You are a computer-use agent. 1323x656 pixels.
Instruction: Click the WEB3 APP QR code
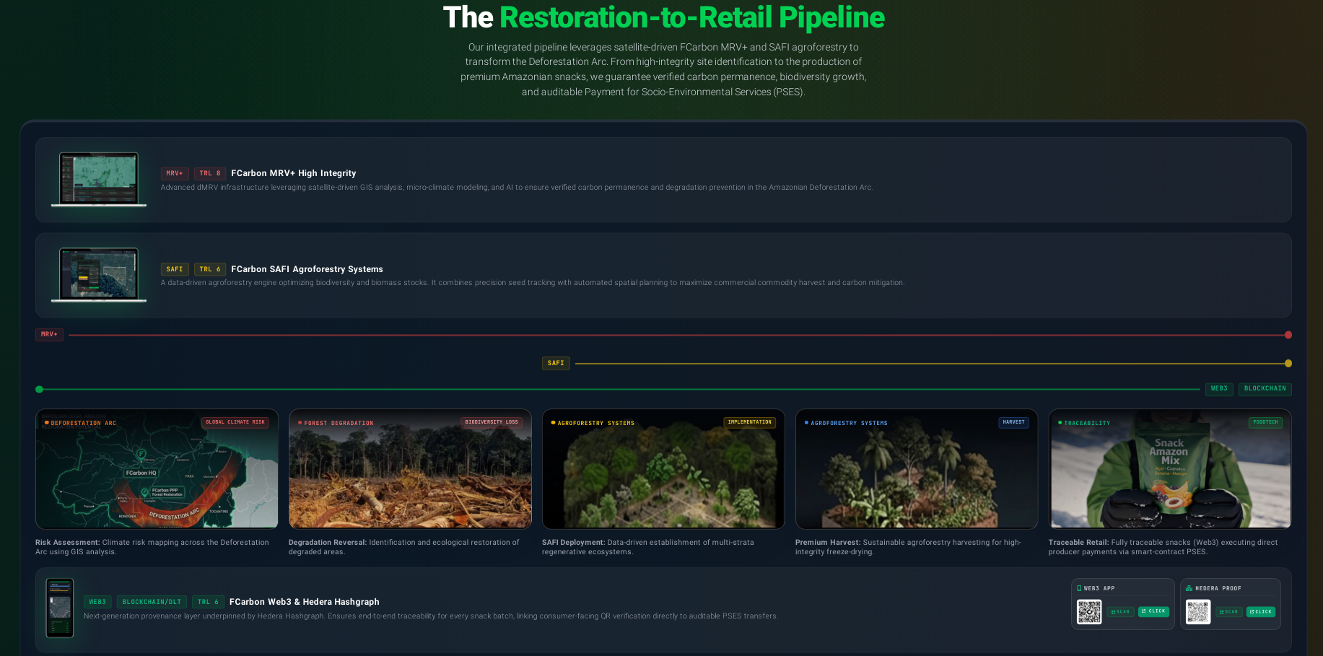pos(1089,612)
